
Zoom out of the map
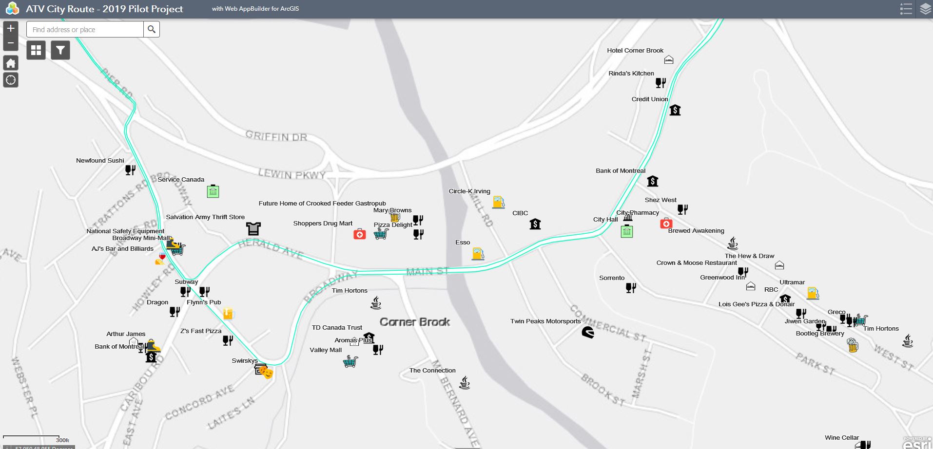(11, 43)
